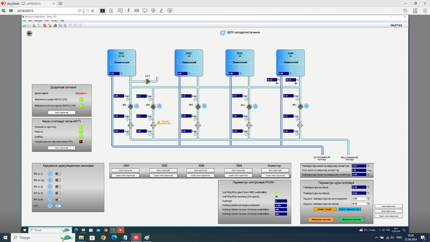Toggle pump №1 (ч.4) switch

pyautogui.click(x=58, y=200)
